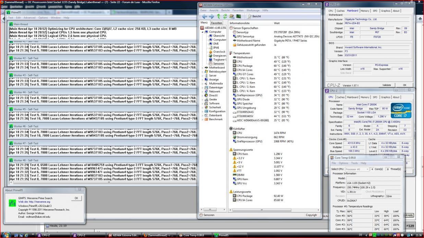This screenshot has width=424, height=238.
Task: Open the Test menu in Prime95
Action: (11, 17)
